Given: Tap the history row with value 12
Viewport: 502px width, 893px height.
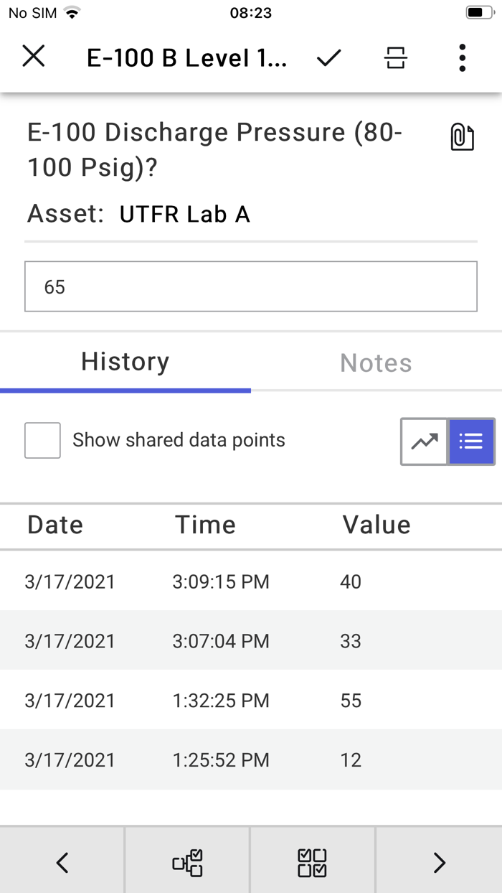Looking at the screenshot, I should click(x=251, y=759).
